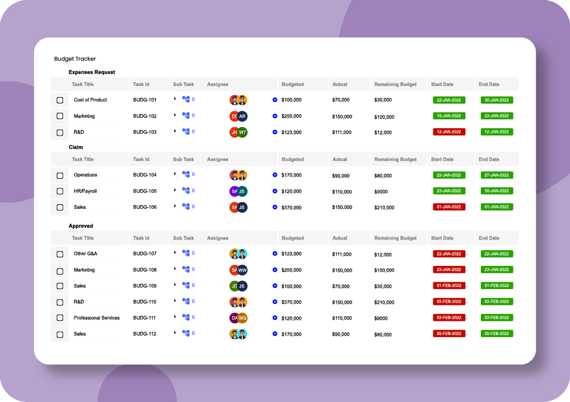Open subtask tree icon for BUDG-101
The height and width of the screenshot is (402, 570).
point(186,99)
